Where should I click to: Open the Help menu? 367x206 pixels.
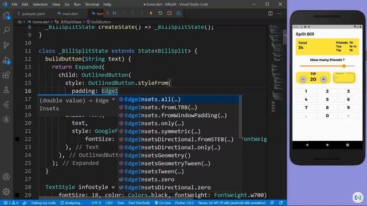click(x=107, y=4)
